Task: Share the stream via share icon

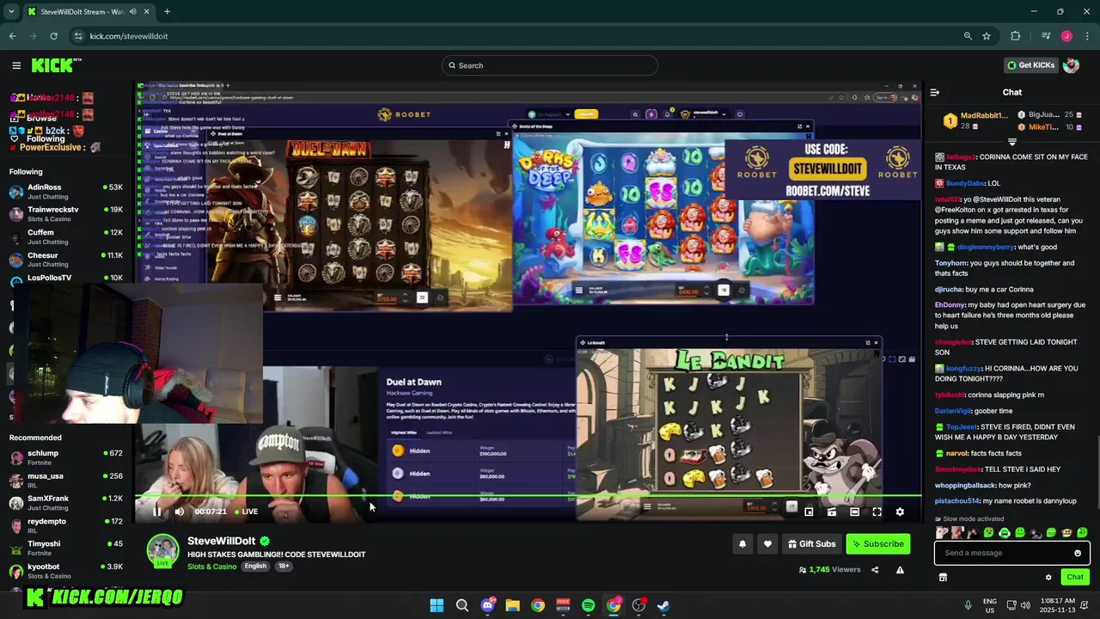Action: 875,569
